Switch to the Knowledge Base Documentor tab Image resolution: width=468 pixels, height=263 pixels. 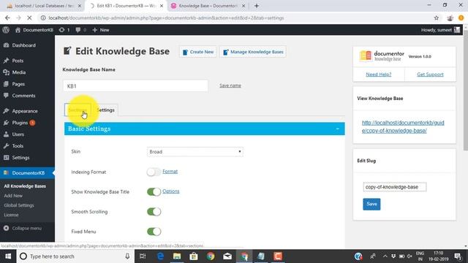click(x=208, y=6)
